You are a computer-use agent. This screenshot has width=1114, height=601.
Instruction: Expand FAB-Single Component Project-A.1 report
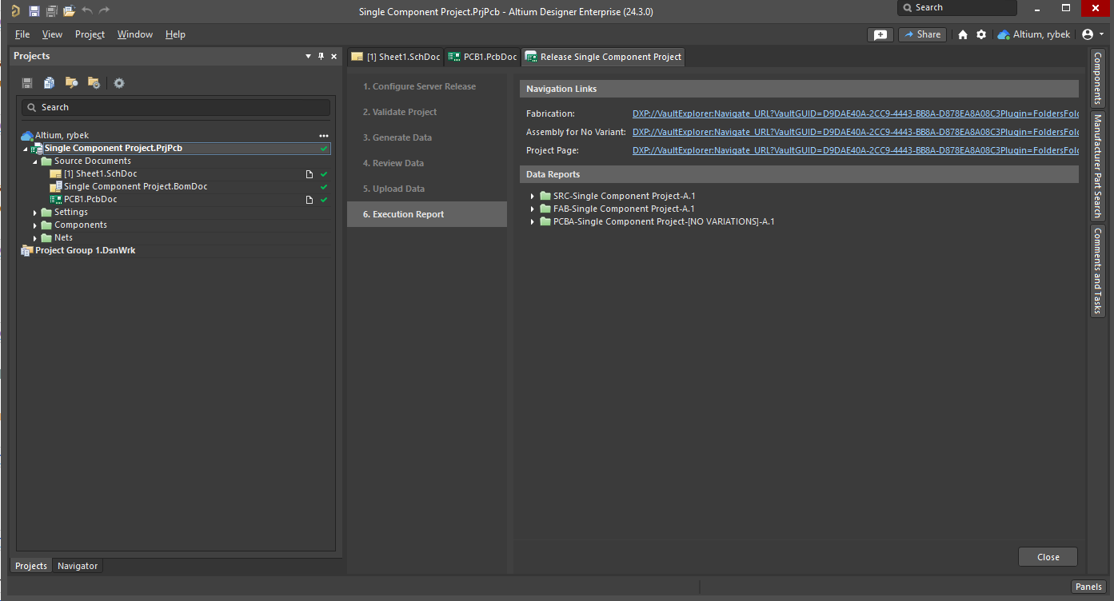(x=533, y=209)
